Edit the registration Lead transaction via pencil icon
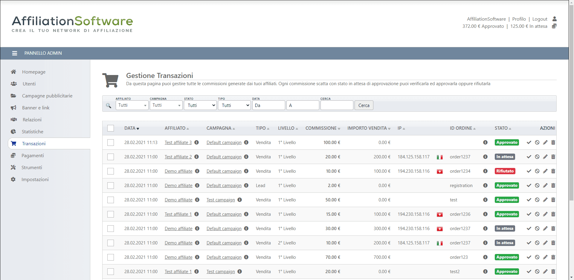This screenshot has height=280, width=574. point(545,186)
